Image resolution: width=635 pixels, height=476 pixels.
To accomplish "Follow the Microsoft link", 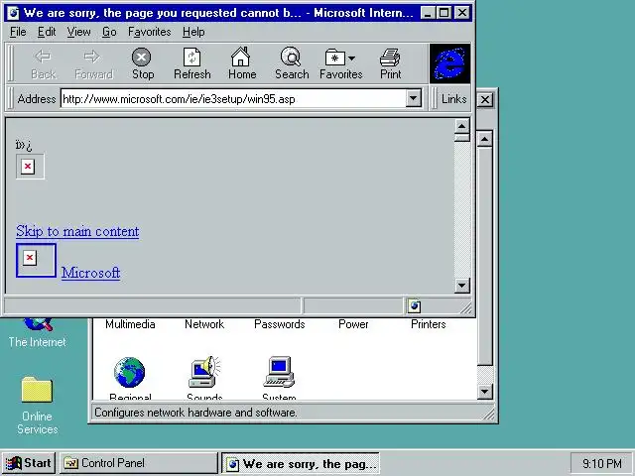I will point(90,273).
